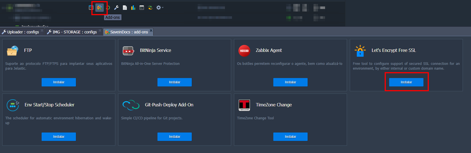Click the TimeZone Change logo icon
This screenshot has width=471, height=153.
pos(244,105)
